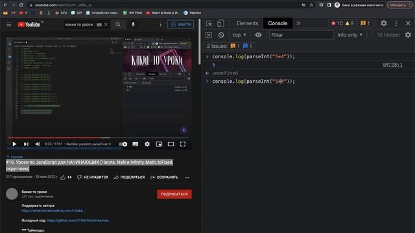The height and width of the screenshot is (233, 415).
Task: Toggle subtitles in the player
Action: [136, 144]
